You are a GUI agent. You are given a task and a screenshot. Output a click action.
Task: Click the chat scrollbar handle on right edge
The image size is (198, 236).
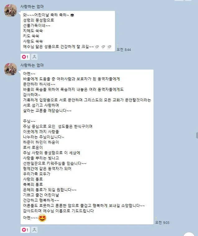click(197, 135)
